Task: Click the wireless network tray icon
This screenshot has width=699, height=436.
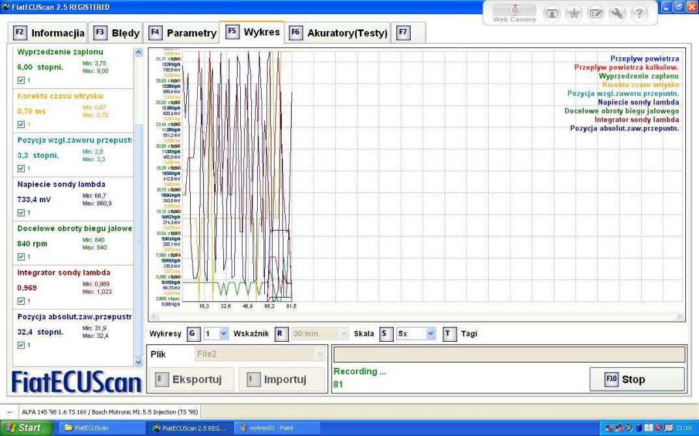Action: pyautogui.click(x=609, y=428)
